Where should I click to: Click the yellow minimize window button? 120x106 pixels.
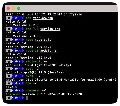tap(13, 8)
